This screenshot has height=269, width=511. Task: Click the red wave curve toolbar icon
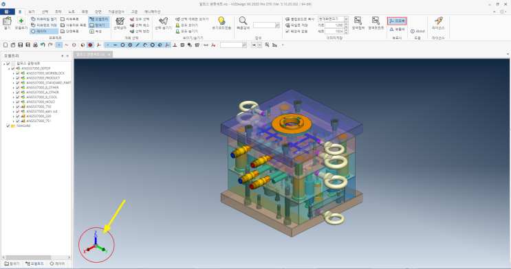(67, 45)
